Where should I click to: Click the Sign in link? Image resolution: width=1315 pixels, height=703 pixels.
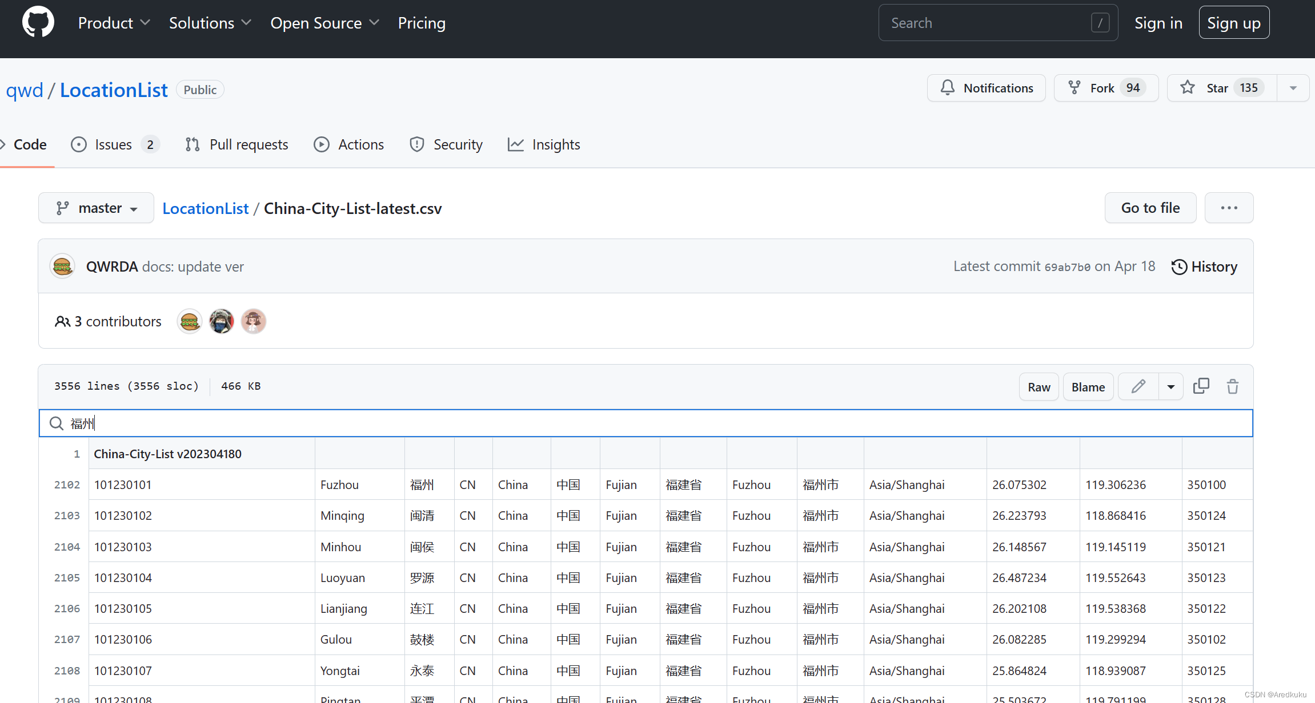click(1158, 23)
